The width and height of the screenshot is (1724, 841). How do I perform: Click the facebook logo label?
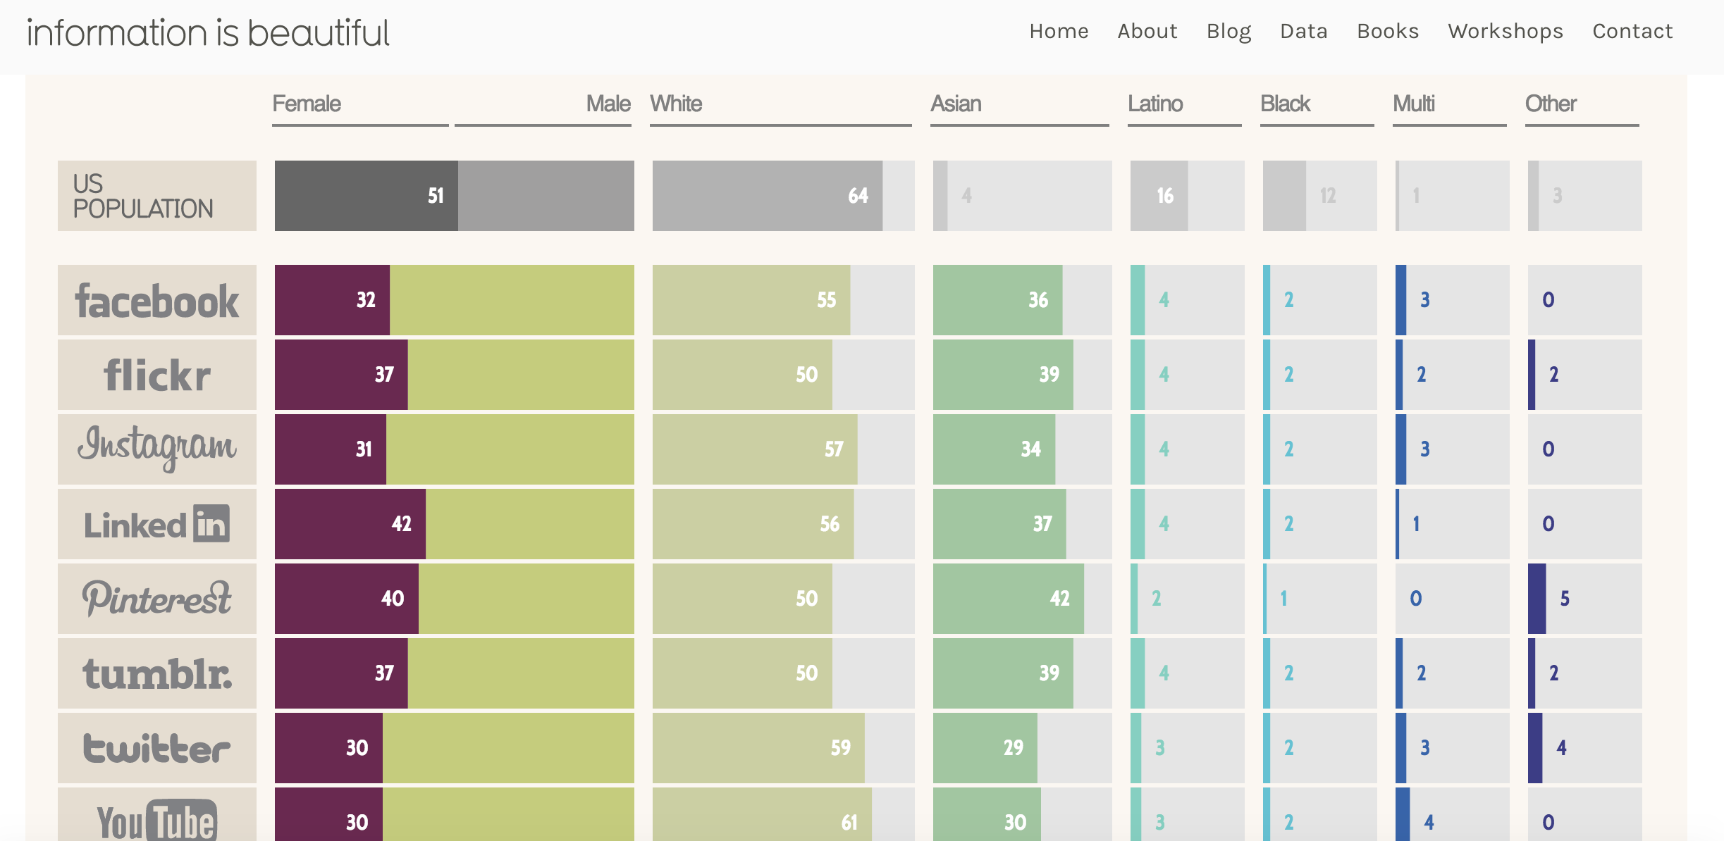(x=157, y=300)
